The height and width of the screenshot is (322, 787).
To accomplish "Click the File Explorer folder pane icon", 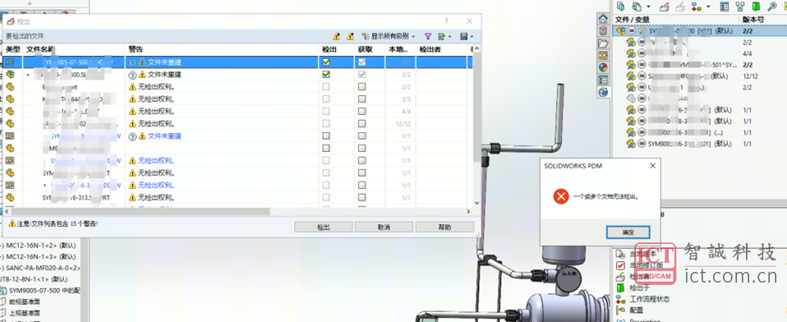I will 603,44.
